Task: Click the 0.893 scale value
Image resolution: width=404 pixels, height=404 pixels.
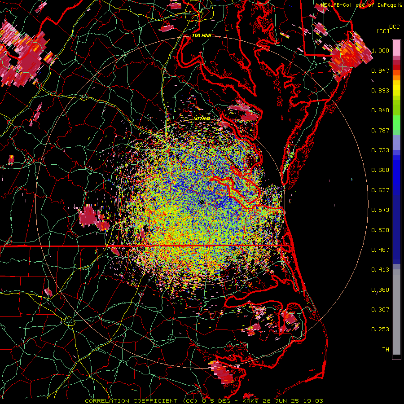Action: [380, 90]
